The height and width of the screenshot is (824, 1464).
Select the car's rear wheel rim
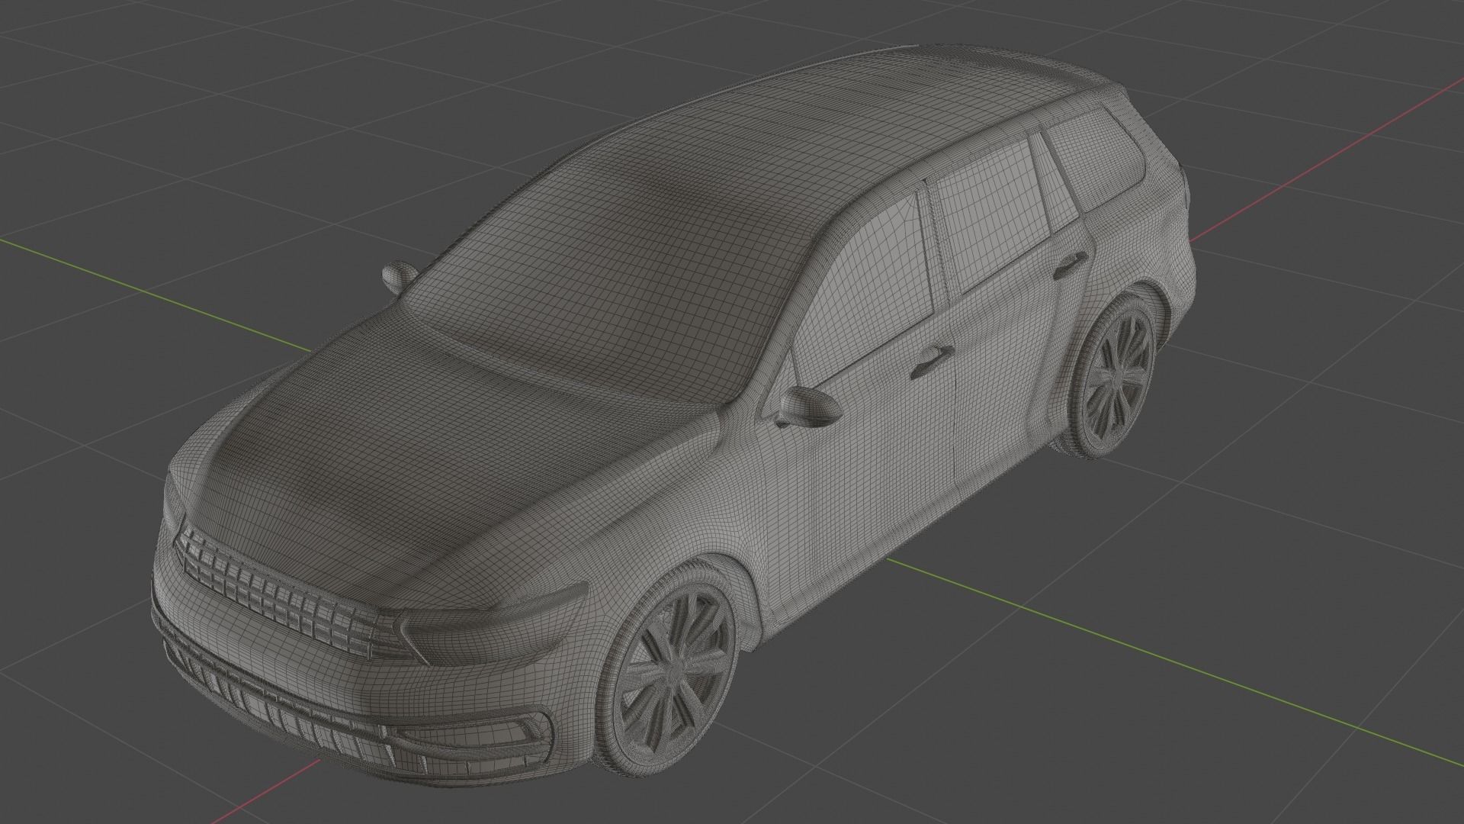click(1119, 378)
